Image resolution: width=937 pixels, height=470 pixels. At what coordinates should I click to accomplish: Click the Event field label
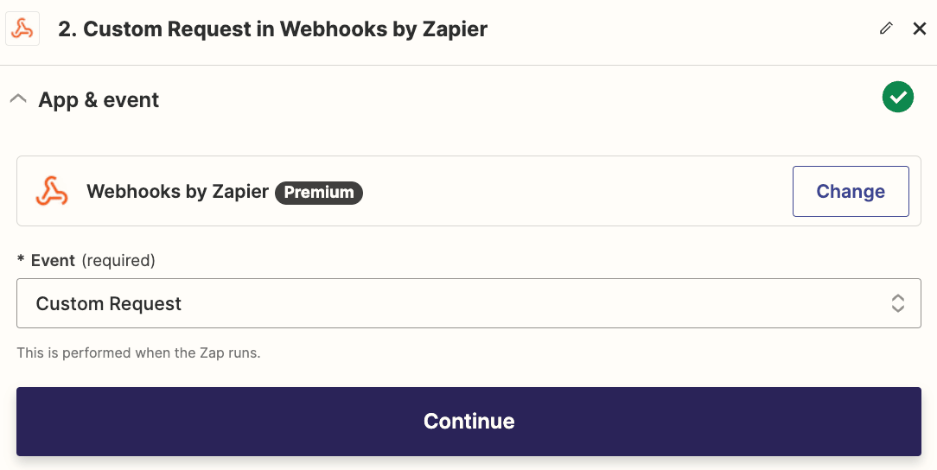pyautogui.click(x=54, y=260)
